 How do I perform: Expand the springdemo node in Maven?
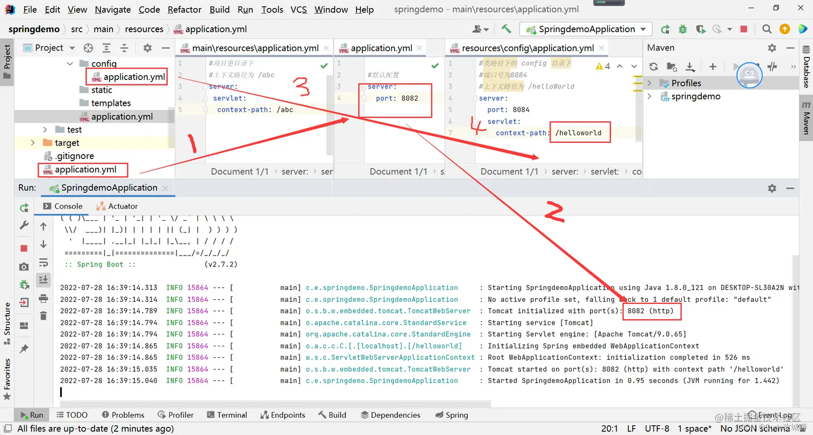pyautogui.click(x=650, y=97)
